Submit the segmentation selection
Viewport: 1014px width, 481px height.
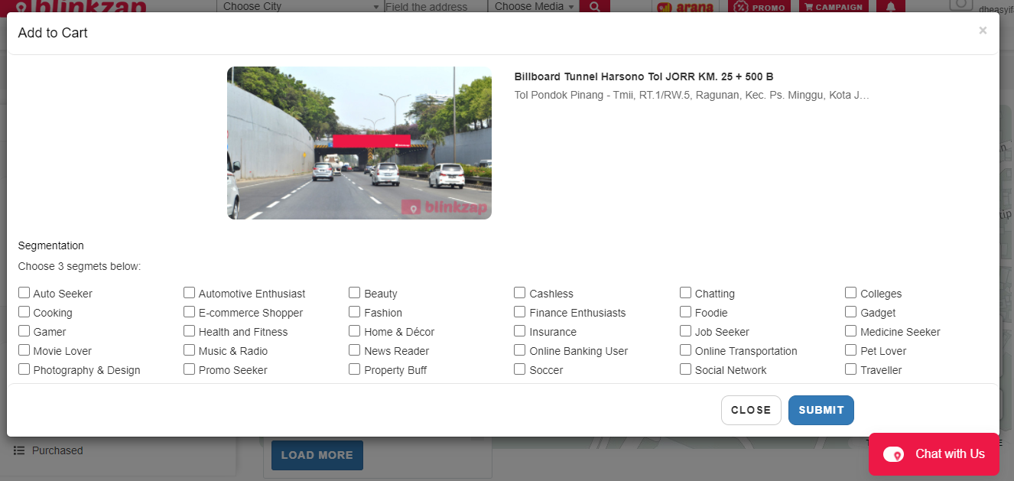click(x=821, y=410)
